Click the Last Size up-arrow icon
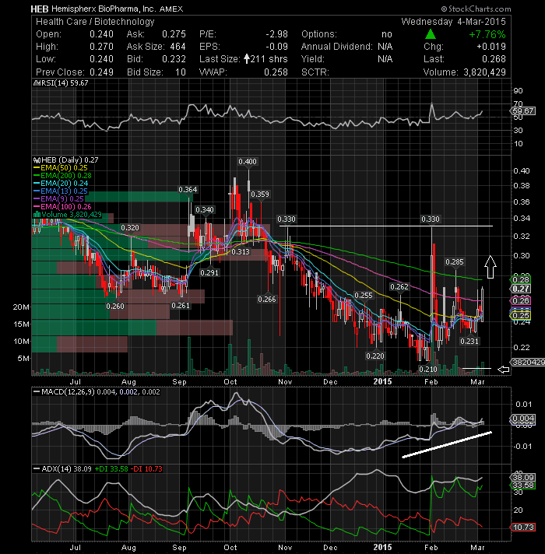 click(x=246, y=59)
